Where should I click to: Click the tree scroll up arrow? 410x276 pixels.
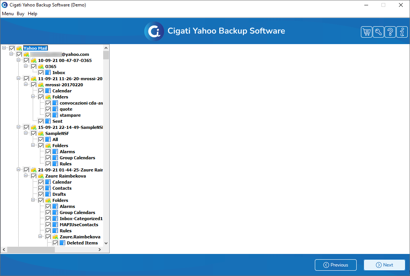[x=106, y=48]
